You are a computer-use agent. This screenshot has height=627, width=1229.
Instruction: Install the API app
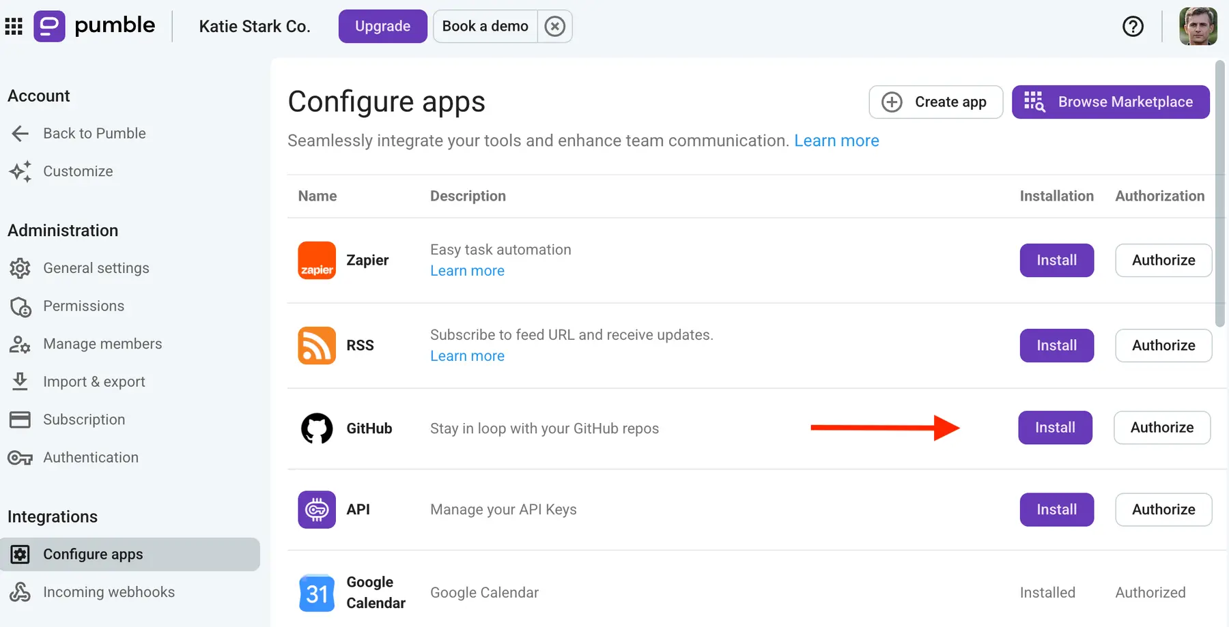click(x=1057, y=510)
